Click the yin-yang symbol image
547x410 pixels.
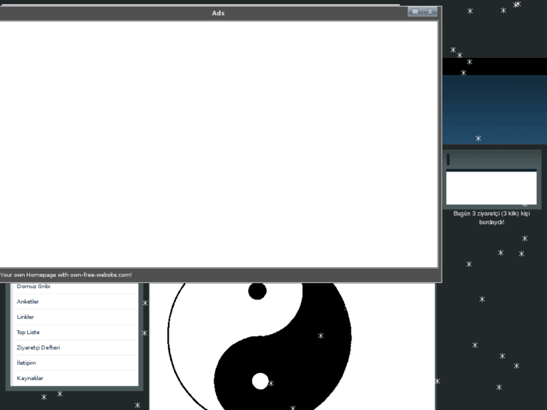click(x=260, y=346)
